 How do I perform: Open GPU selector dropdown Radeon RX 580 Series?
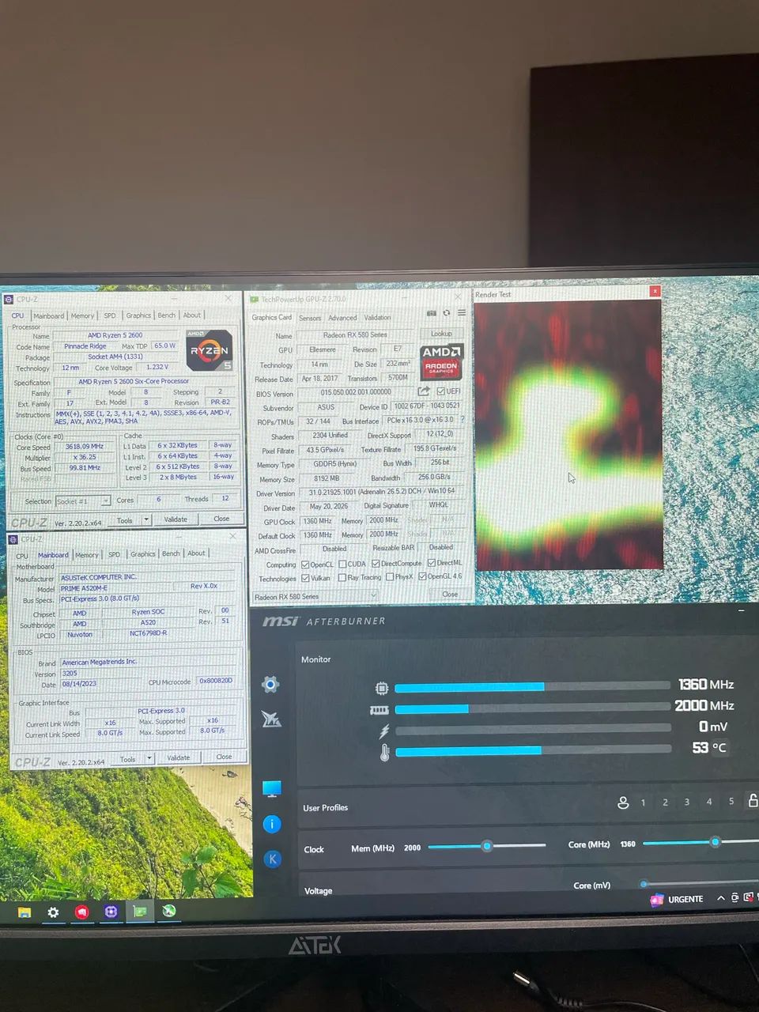(x=315, y=596)
